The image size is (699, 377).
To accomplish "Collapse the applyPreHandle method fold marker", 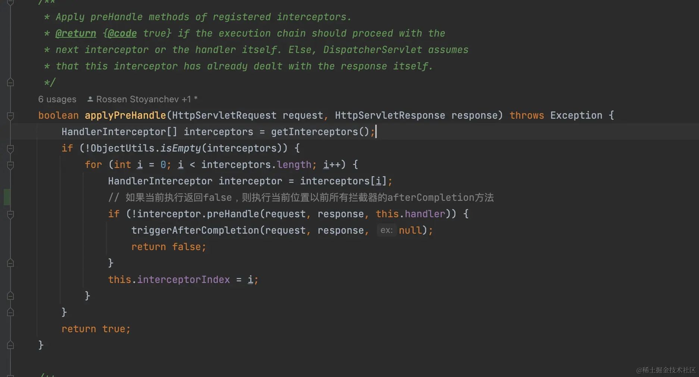I will (x=10, y=116).
